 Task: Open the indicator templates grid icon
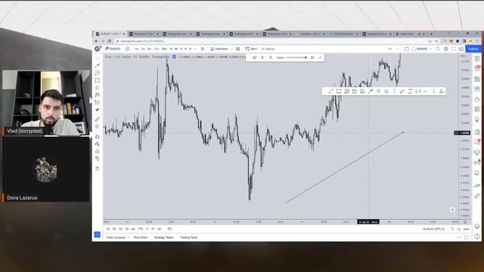click(x=237, y=48)
